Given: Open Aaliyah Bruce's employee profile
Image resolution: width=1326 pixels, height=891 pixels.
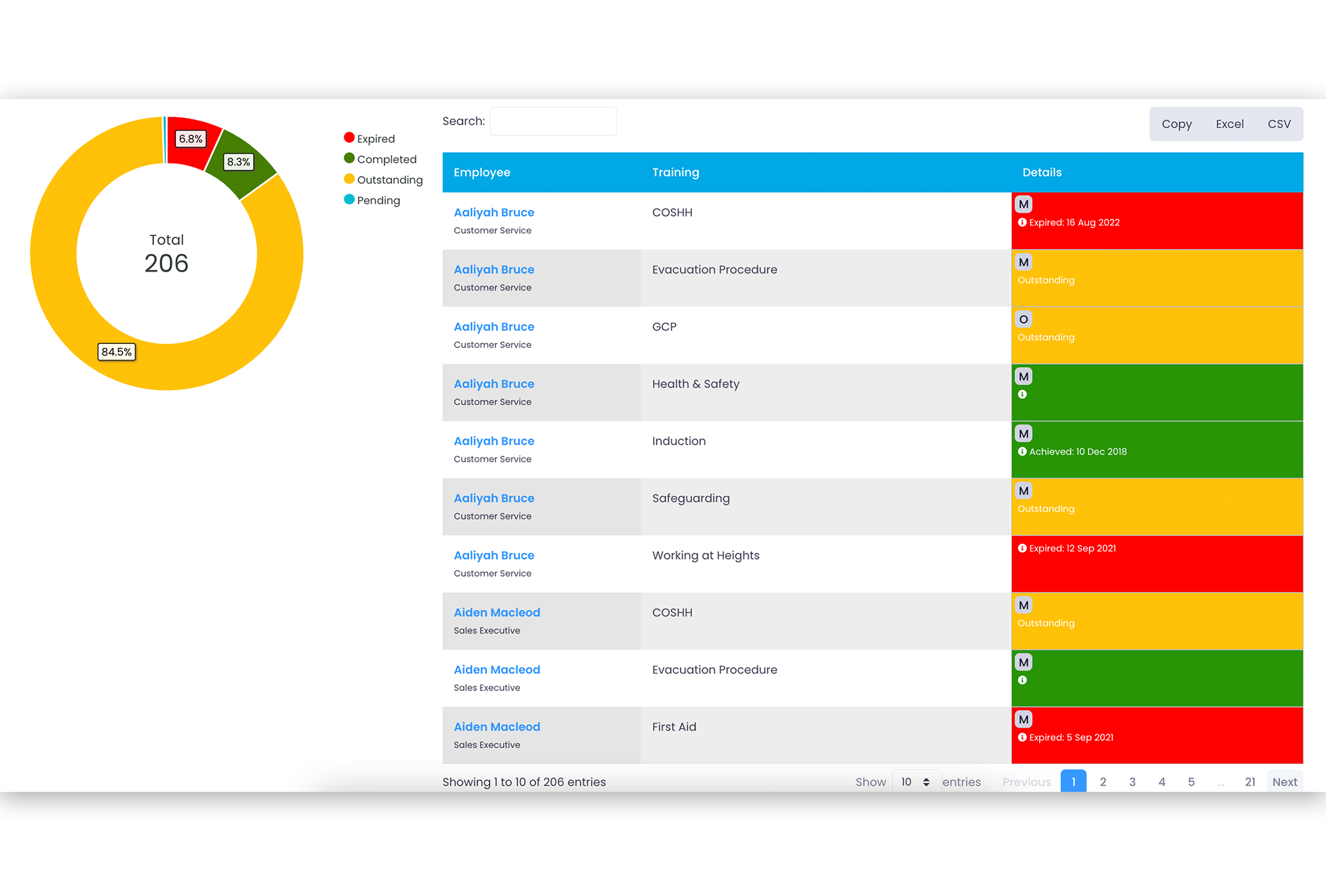Looking at the screenshot, I should coord(494,212).
